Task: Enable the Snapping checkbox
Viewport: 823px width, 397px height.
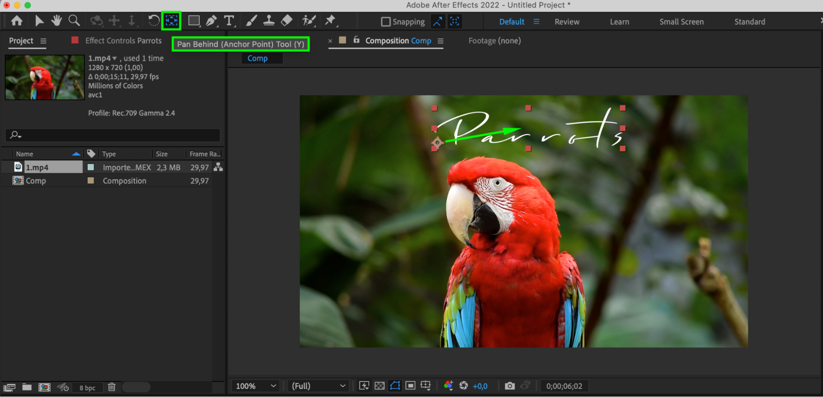Action: (386, 22)
